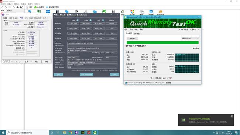The height and width of the screenshot is (135, 240).
Task: Click the red icon beside pencil in QuickMemoryTestOK
Action: [x=171, y=78]
